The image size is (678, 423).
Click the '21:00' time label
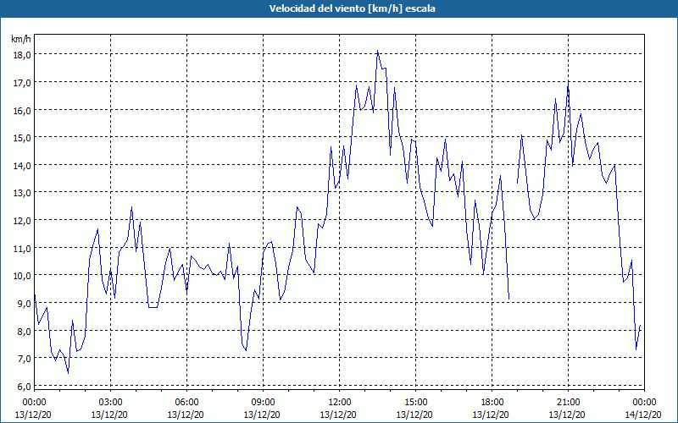pyautogui.click(x=568, y=403)
